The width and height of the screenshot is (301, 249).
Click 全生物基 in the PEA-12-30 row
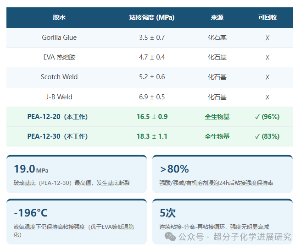(217, 136)
